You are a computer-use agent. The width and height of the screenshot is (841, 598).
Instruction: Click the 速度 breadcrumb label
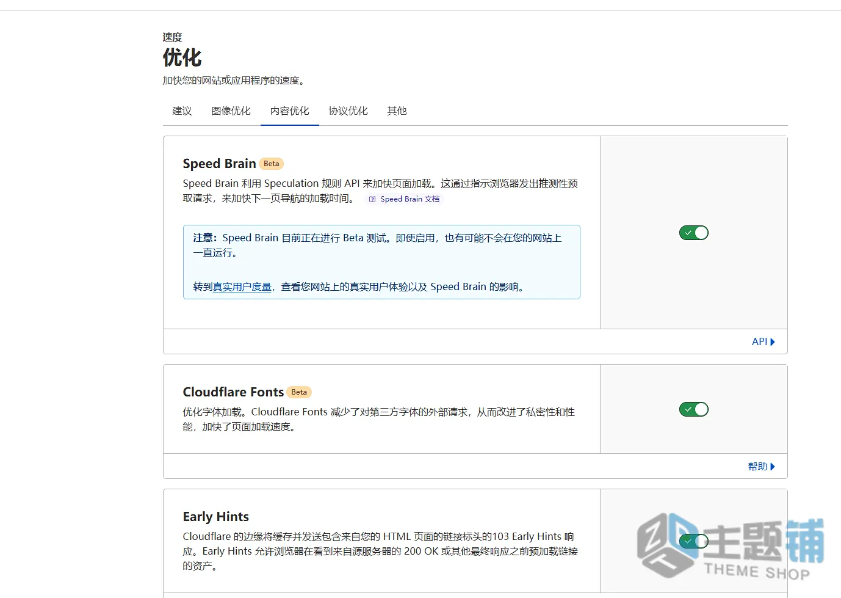tap(172, 37)
